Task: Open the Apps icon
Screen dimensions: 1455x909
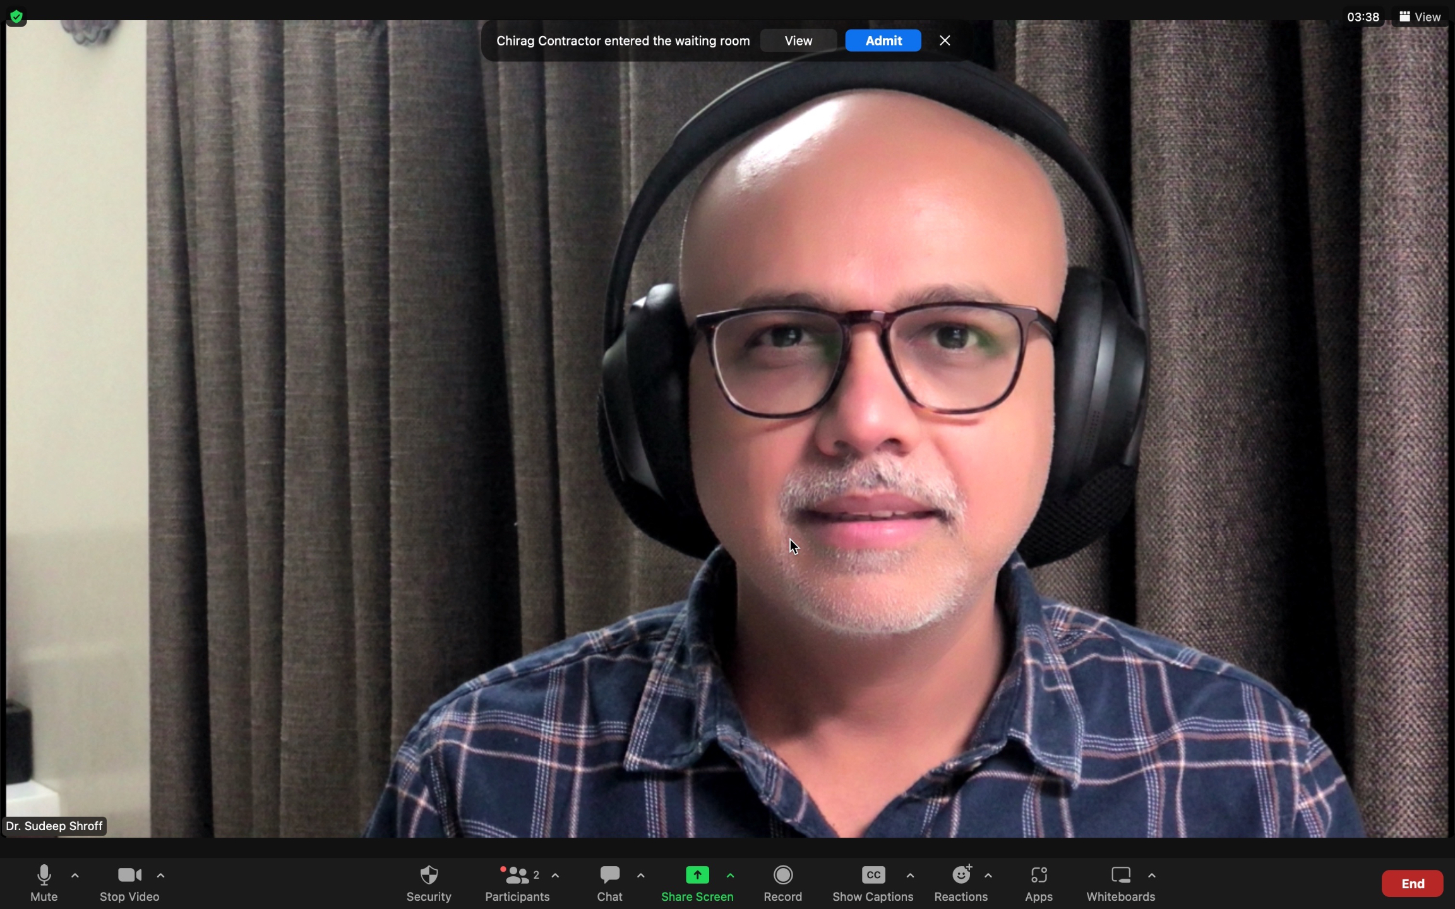Action: coord(1038,882)
